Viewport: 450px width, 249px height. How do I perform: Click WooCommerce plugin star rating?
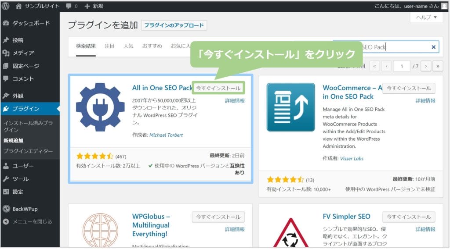click(x=285, y=180)
